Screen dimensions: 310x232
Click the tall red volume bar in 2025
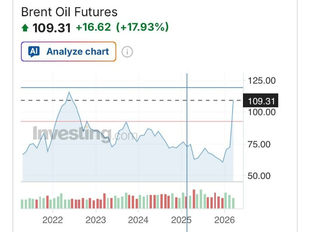(x=194, y=199)
